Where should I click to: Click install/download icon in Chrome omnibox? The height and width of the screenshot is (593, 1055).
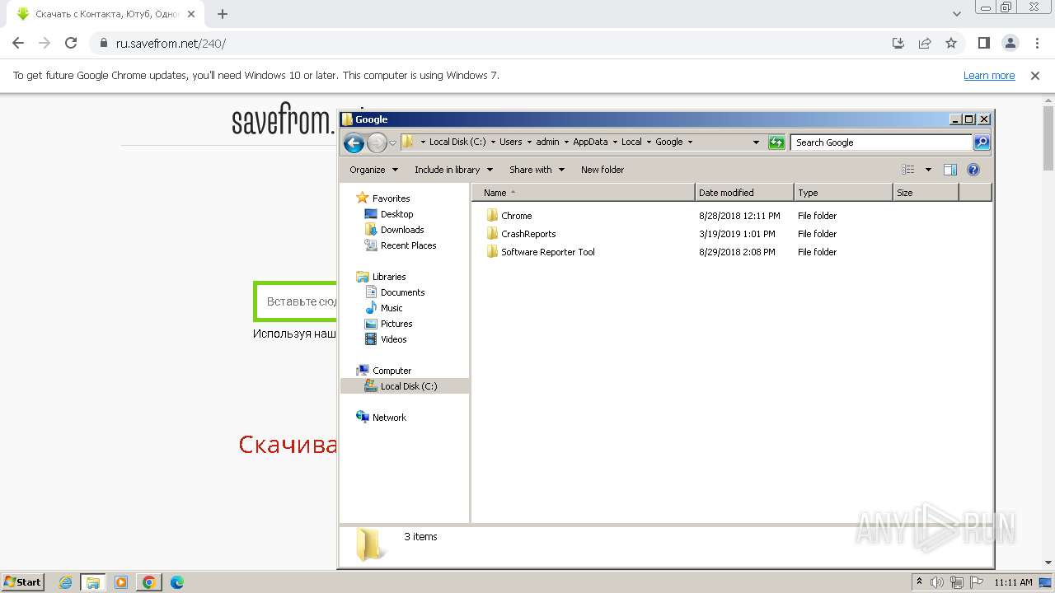pos(898,43)
